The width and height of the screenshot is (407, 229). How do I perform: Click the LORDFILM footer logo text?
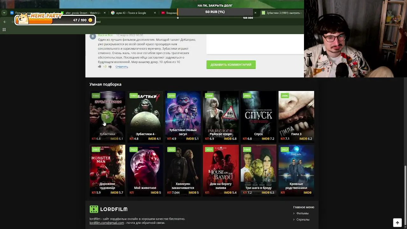coord(114,209)
